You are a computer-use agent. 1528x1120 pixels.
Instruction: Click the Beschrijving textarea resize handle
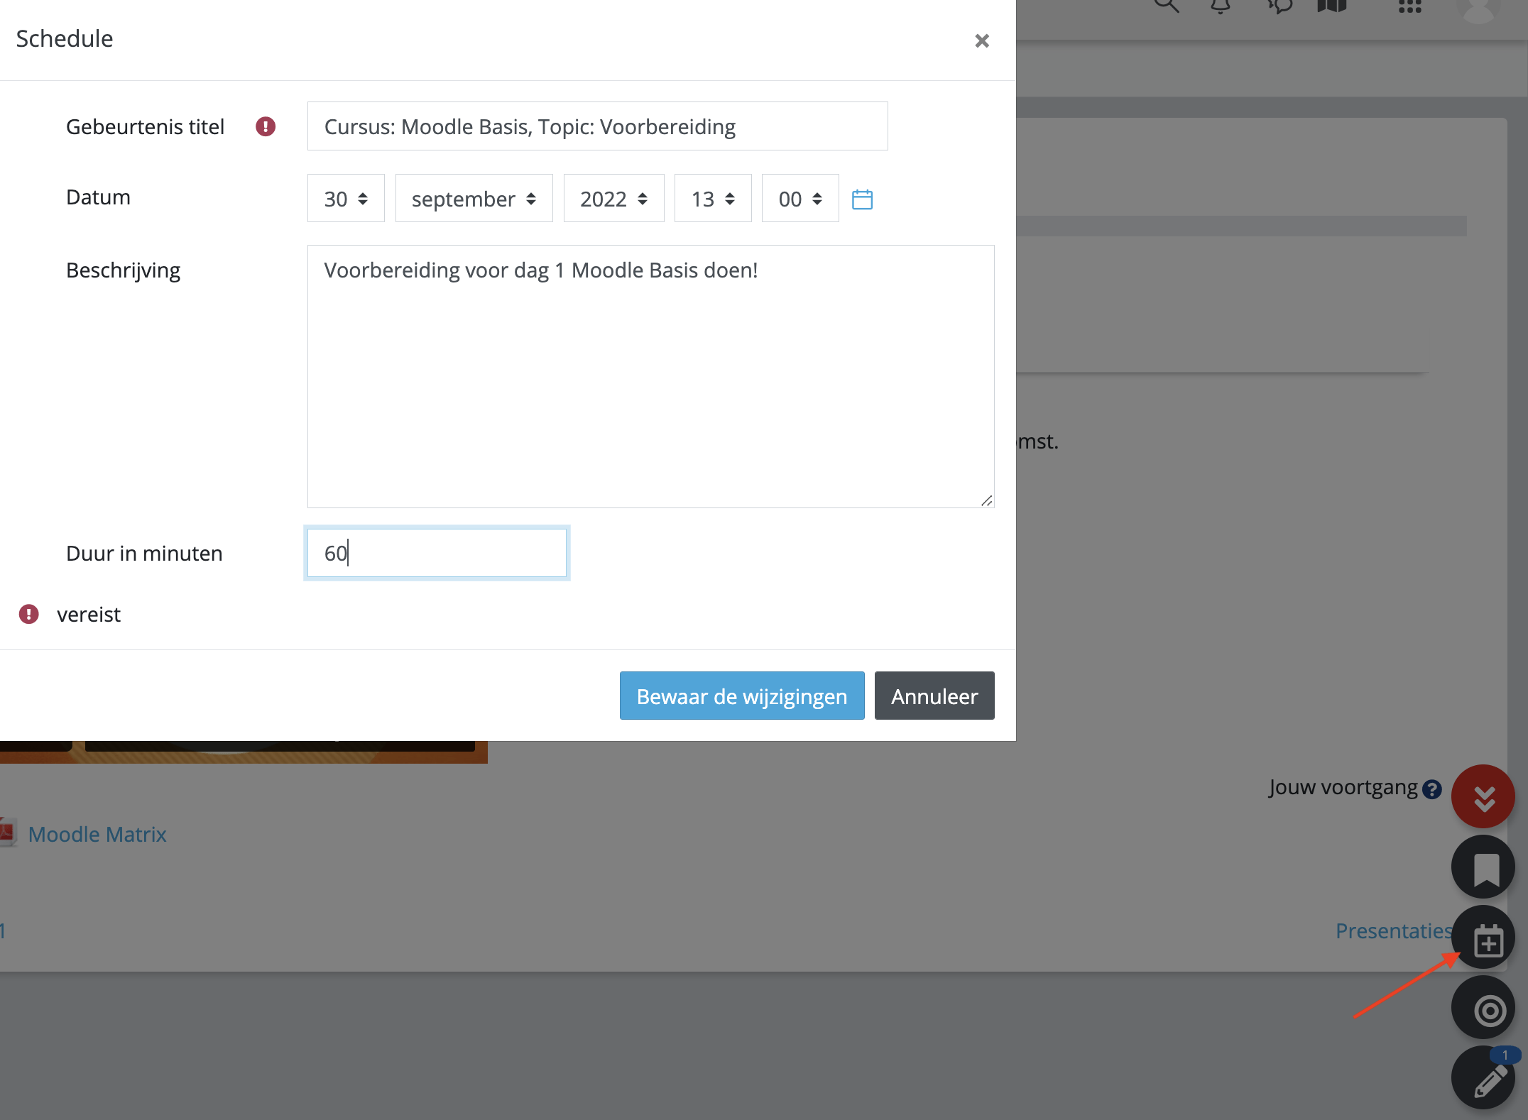(986, 500)
